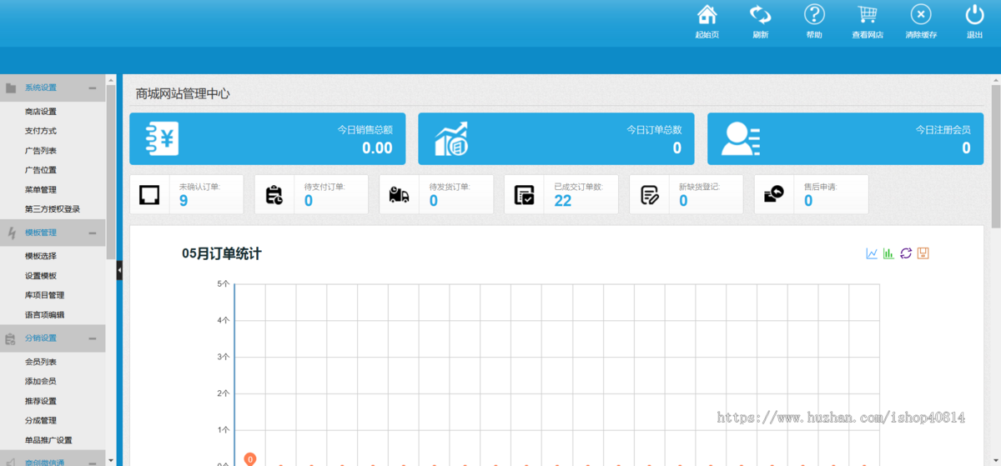The width and height of the screenshot is (1001, 466).
Task: Click the 未确认订单 inbox icon
Action: 149,195
